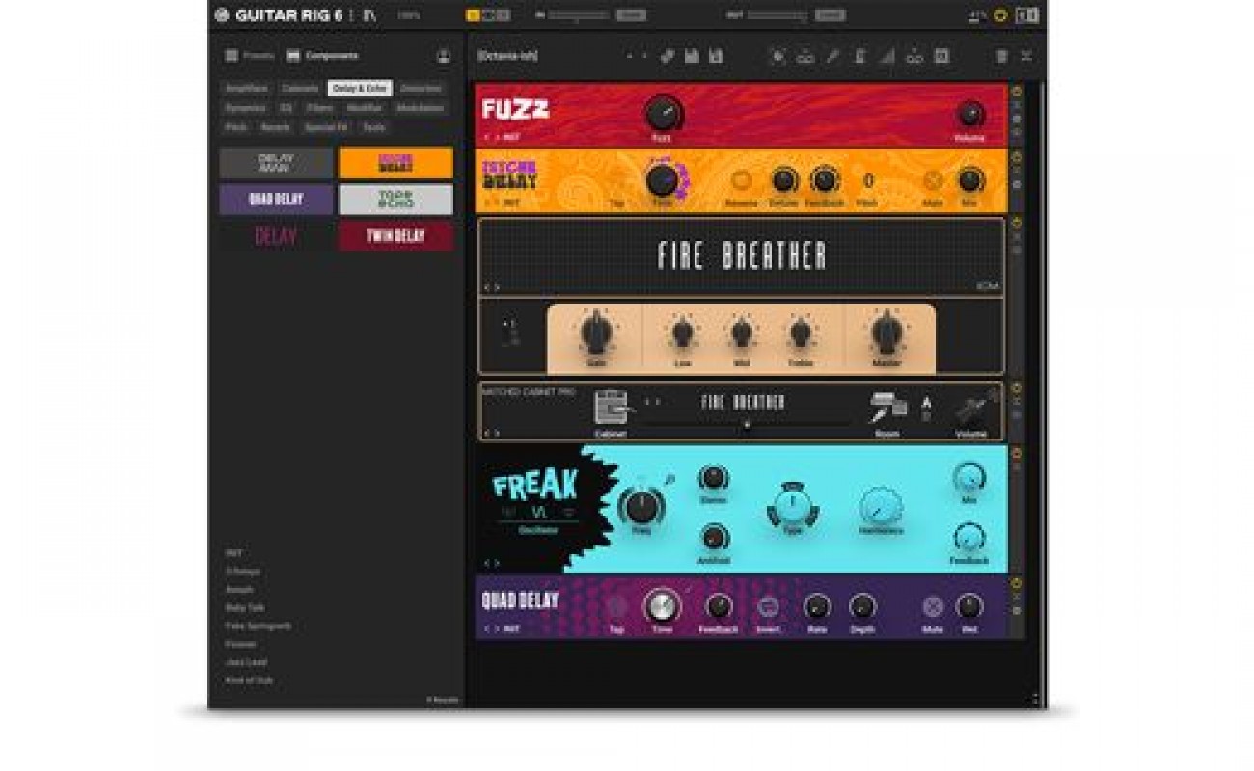
Task: Open the metronome icon in the rack toolbar
Action: [859, 56]
